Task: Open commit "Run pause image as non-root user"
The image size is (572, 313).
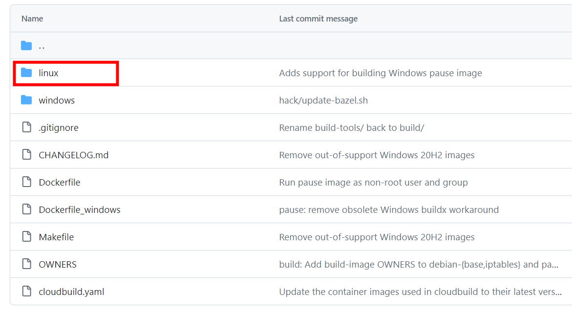Action: tap(373, 183)
